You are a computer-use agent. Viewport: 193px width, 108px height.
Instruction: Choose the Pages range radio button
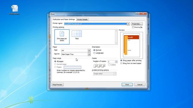(x=55, y=67)
